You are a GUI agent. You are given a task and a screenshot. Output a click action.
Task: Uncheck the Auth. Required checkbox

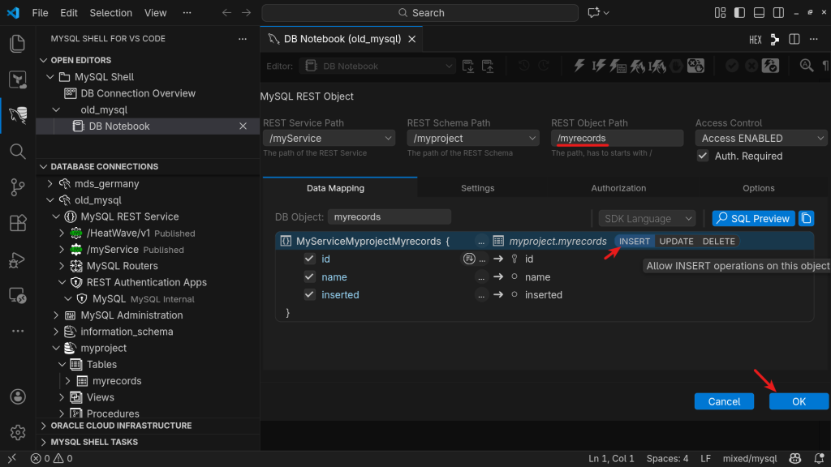(x=703, y=156)
